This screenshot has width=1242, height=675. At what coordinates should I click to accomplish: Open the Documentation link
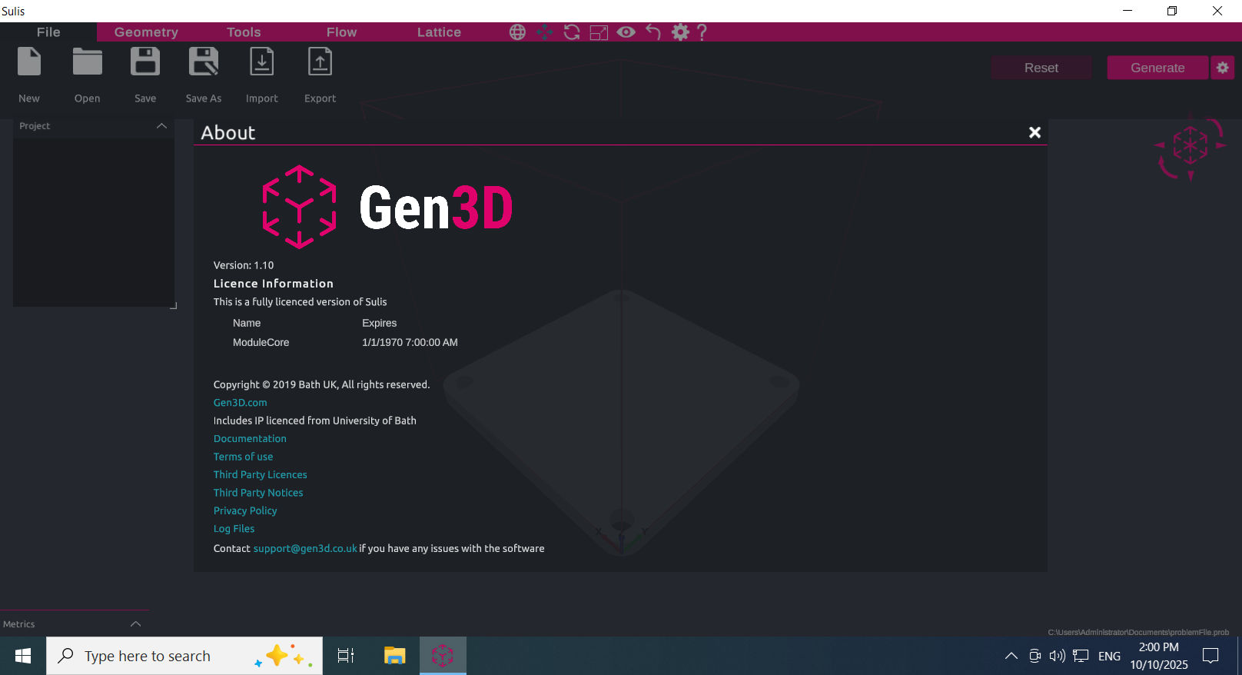250,439
